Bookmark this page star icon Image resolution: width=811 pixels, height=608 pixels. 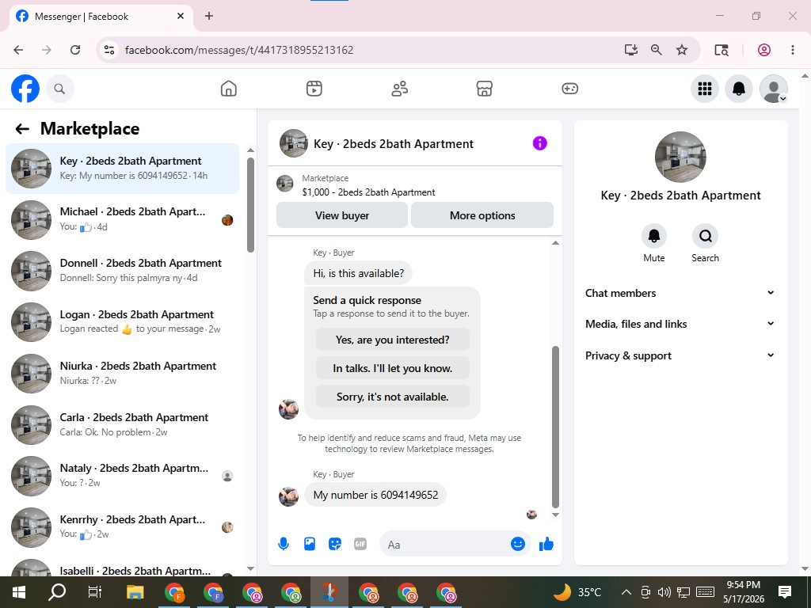(x=682, y=50)
